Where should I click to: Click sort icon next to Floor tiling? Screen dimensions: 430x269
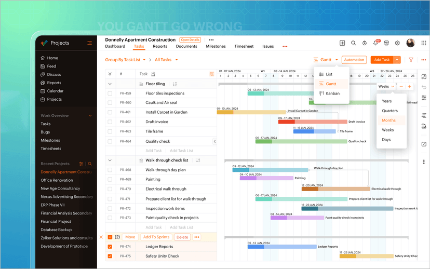(x=174, y=84)
